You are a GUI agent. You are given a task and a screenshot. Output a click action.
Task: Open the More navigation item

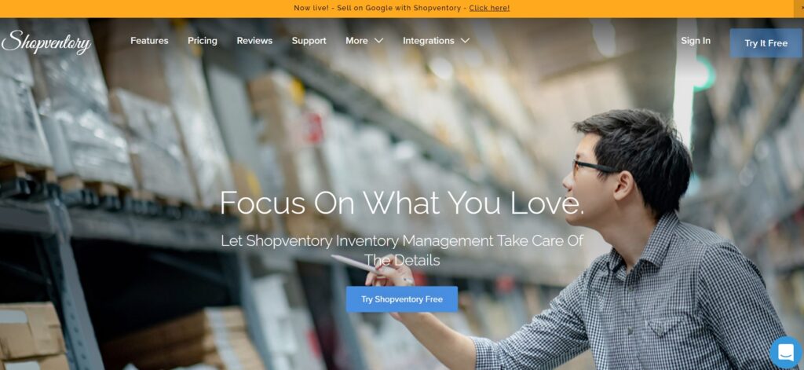click(x=356, y=41)
